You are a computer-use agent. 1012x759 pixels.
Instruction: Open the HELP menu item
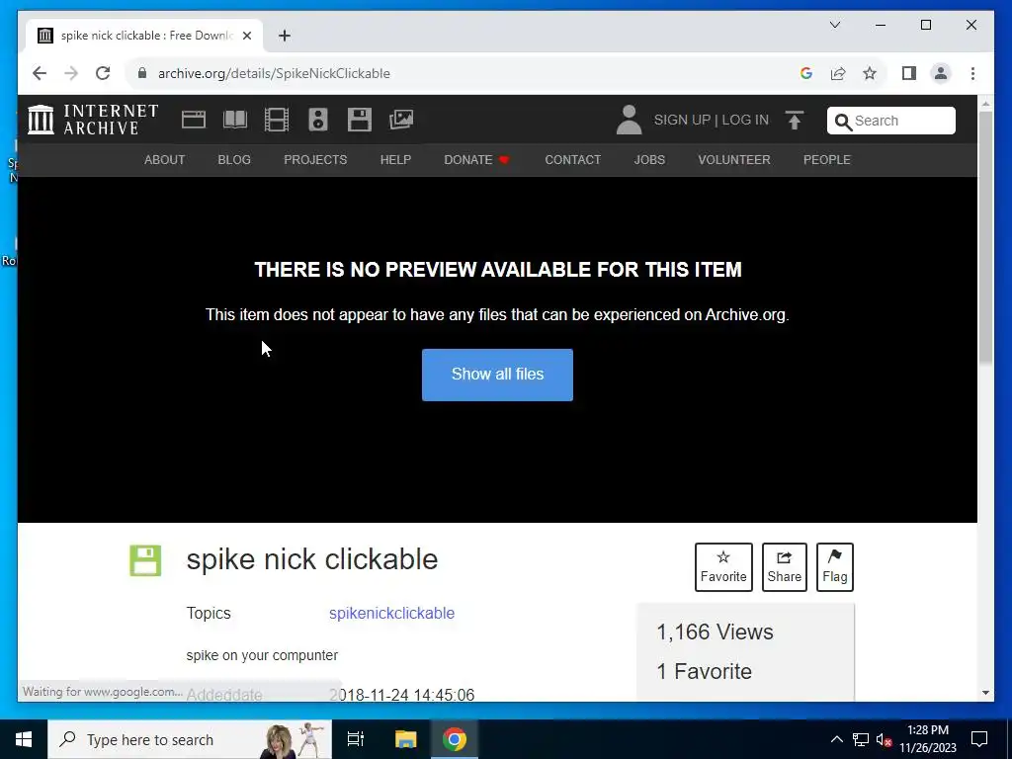pyautogui.click(x=395, y=160)
